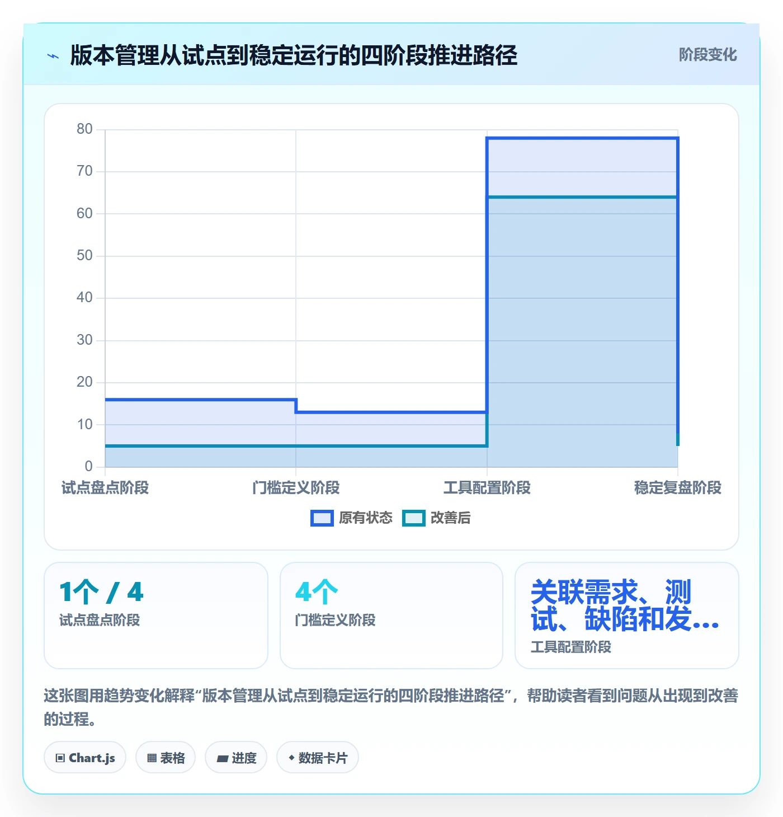Click the 50 y-axis tick value
Screen dimensions: 783x817
[x=84, y=256]
